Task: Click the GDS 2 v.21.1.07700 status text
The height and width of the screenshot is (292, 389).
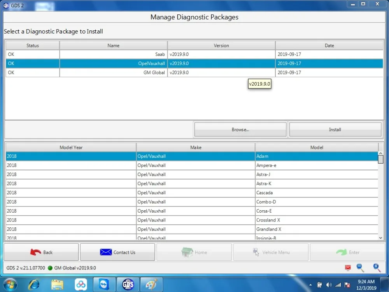Action: tap(26, 268)
